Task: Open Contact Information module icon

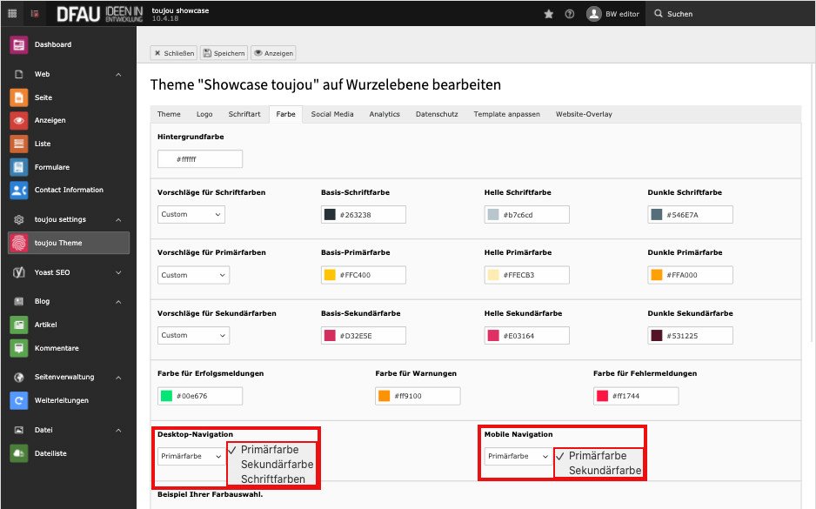Action: (19, 190)
